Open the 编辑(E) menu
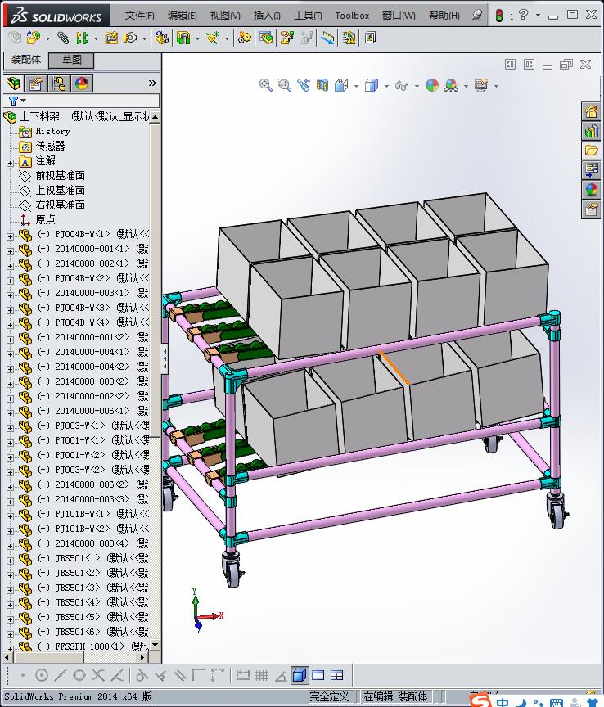The width and height of the screenshot is (604, 707). pyautogui.click(x=183, y=16)
